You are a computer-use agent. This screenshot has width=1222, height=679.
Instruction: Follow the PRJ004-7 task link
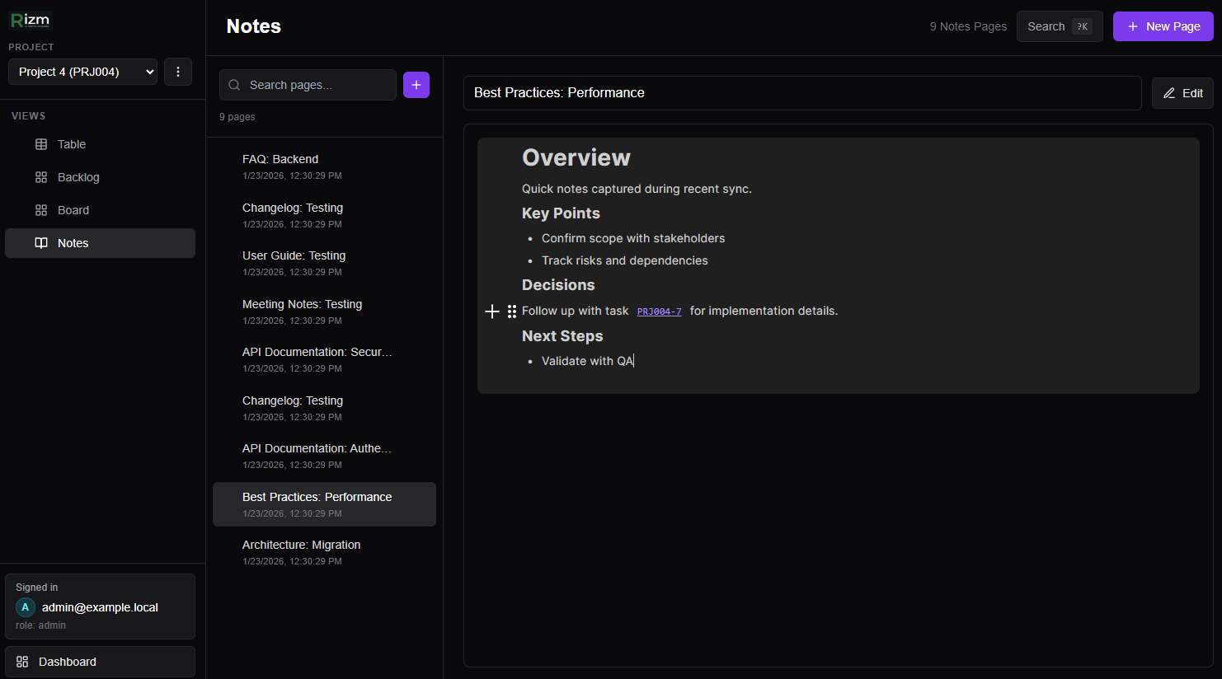(x=659, y=311)
